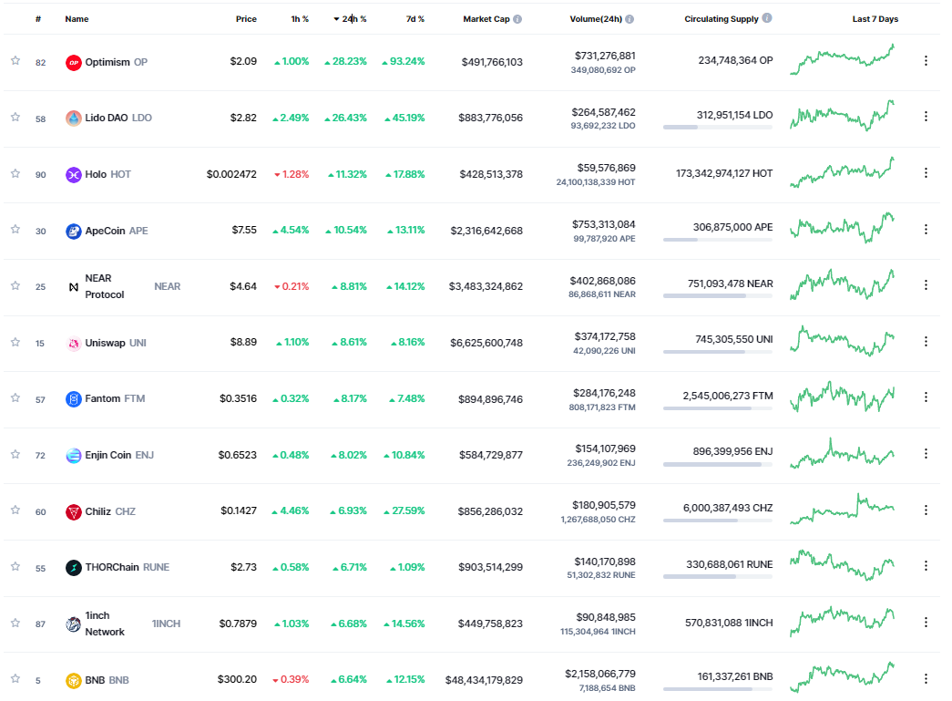The height and width of the screenshot is (701, 952).
Task: Star Optimism to add to watchlist
Action: pos(15,61)
